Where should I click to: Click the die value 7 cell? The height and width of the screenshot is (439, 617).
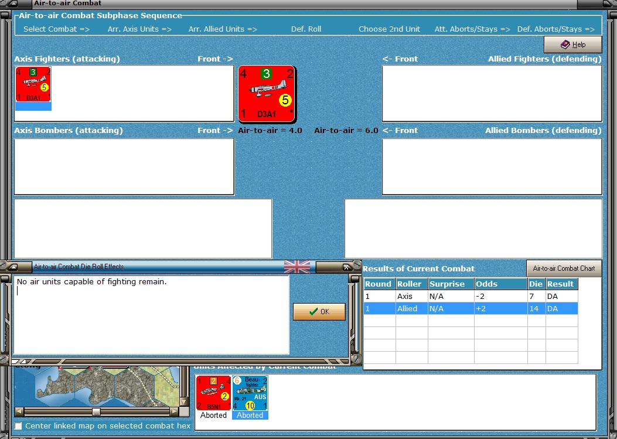[x=536, y=296]
